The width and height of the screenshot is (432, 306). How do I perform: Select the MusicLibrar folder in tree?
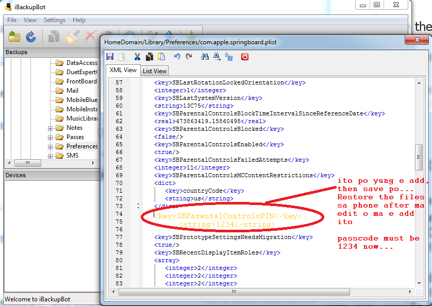pos(82,118)
